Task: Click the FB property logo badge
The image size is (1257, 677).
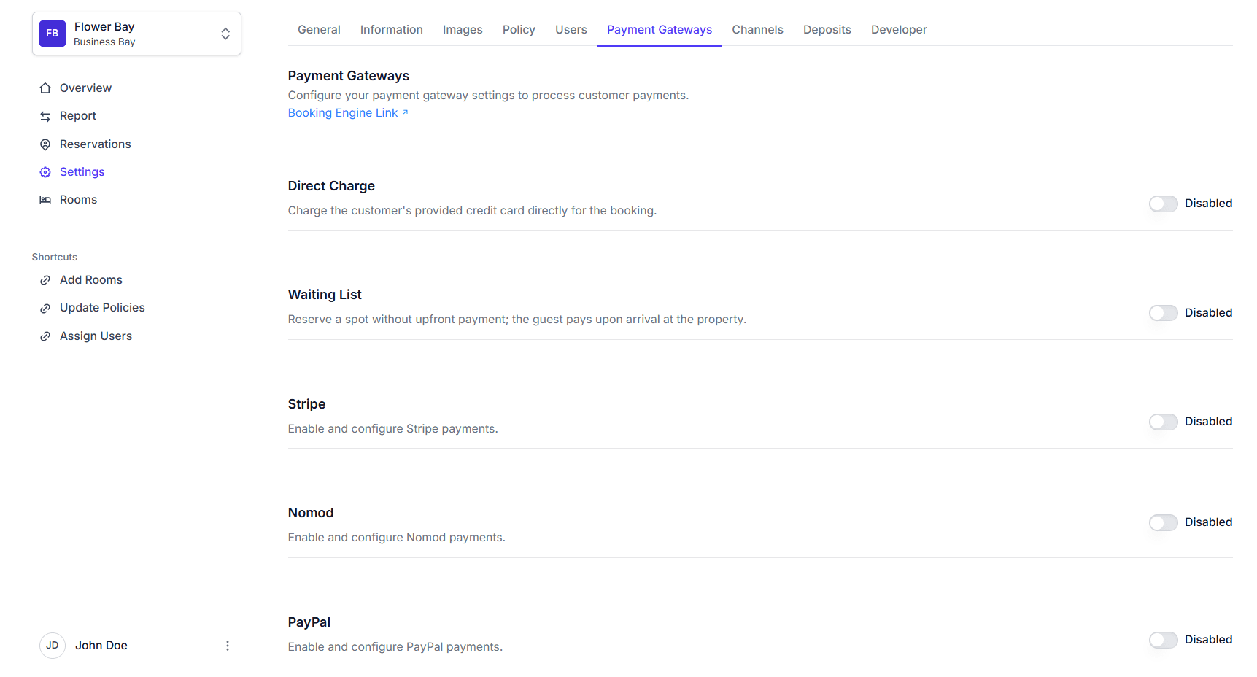Action: (53, 34)
